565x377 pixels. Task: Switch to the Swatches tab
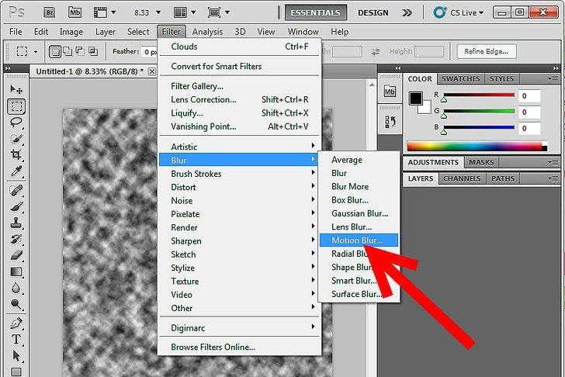pyautogui.click(x=460, y=79)
